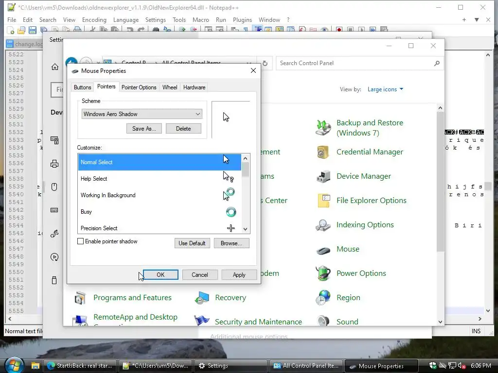Click the Save As... button

[144, 128]
